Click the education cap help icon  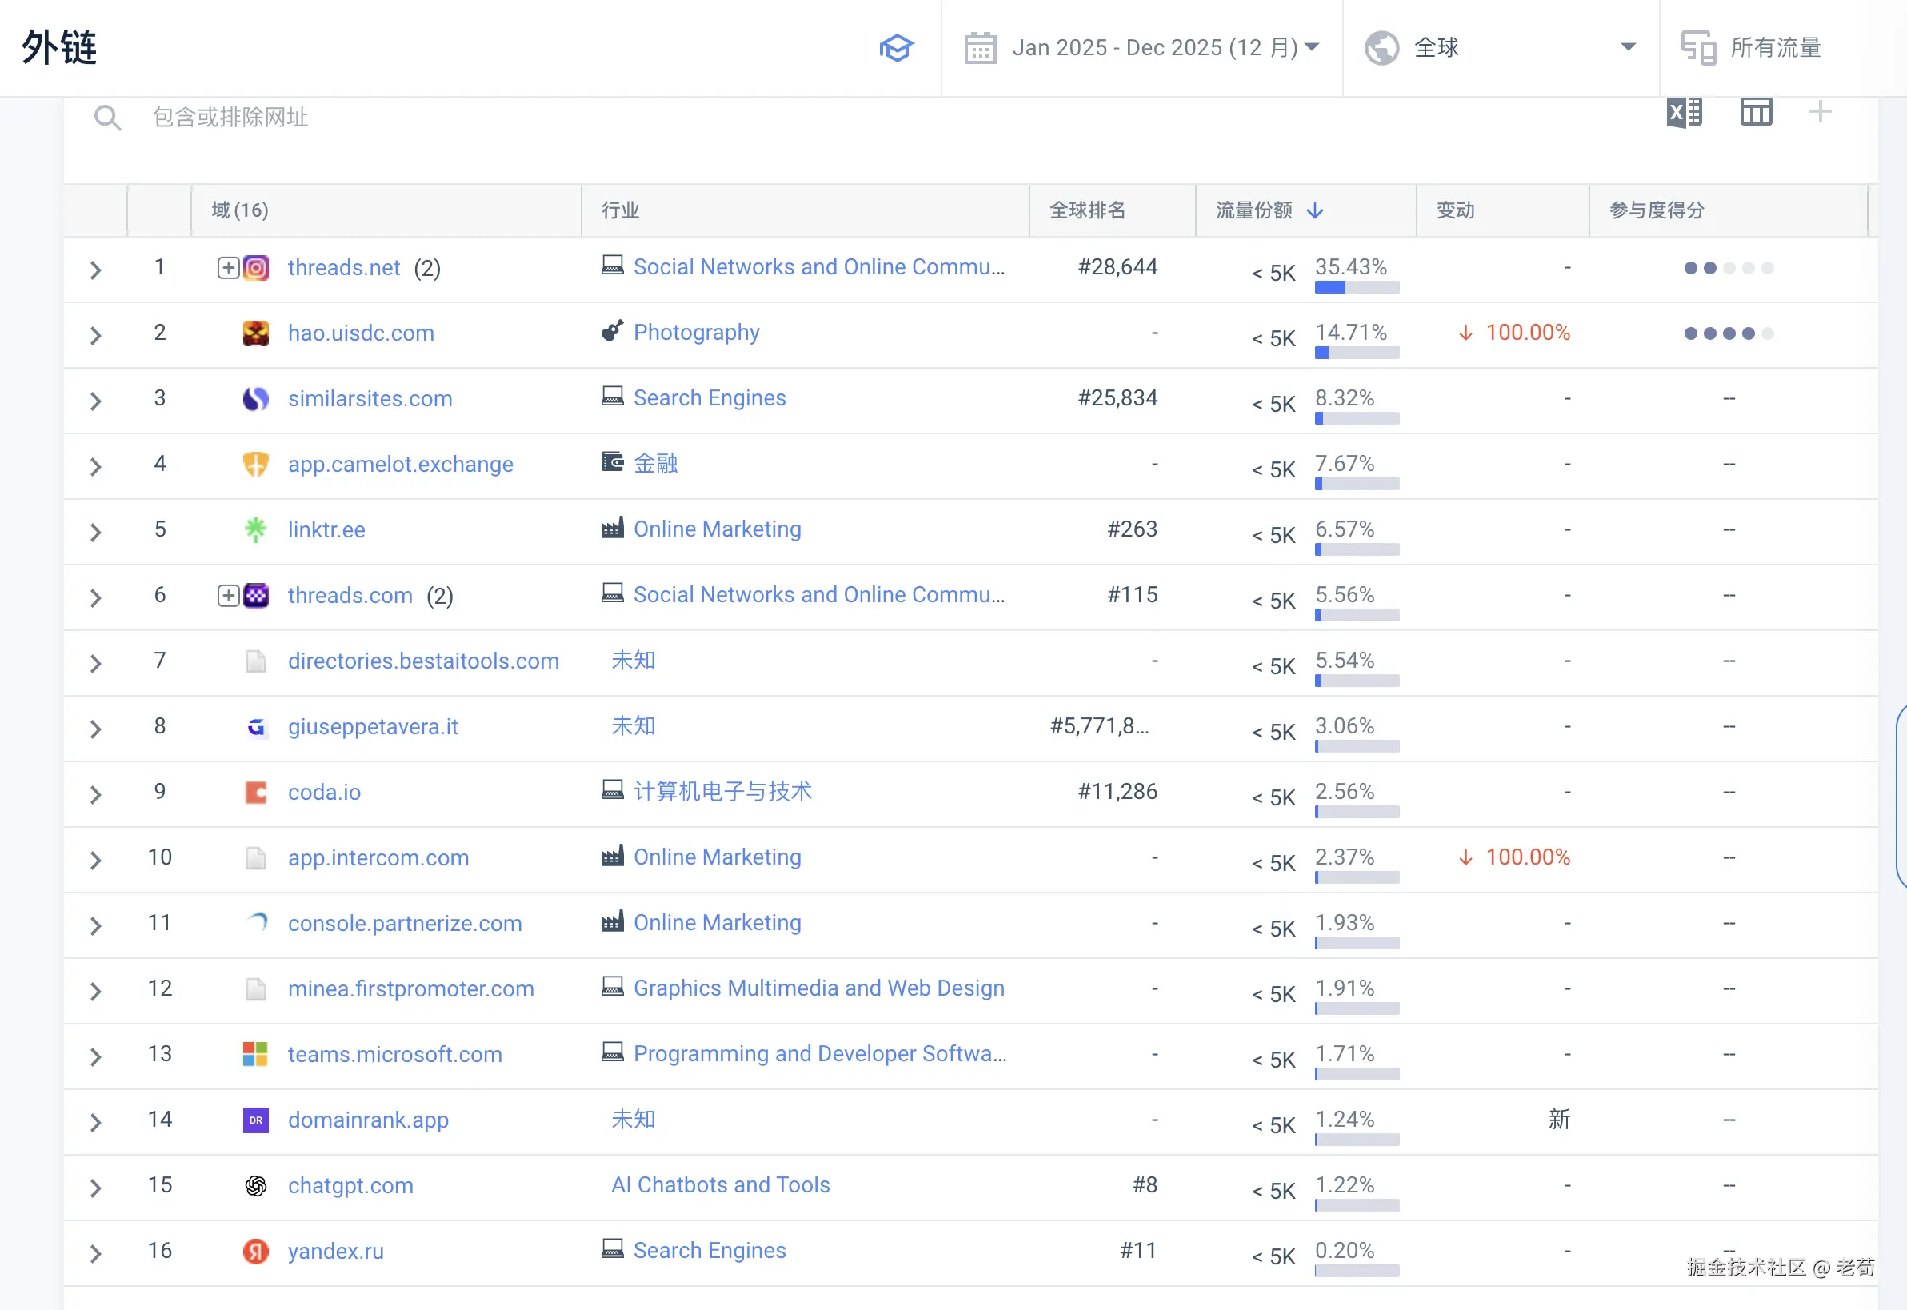point(896,48)
